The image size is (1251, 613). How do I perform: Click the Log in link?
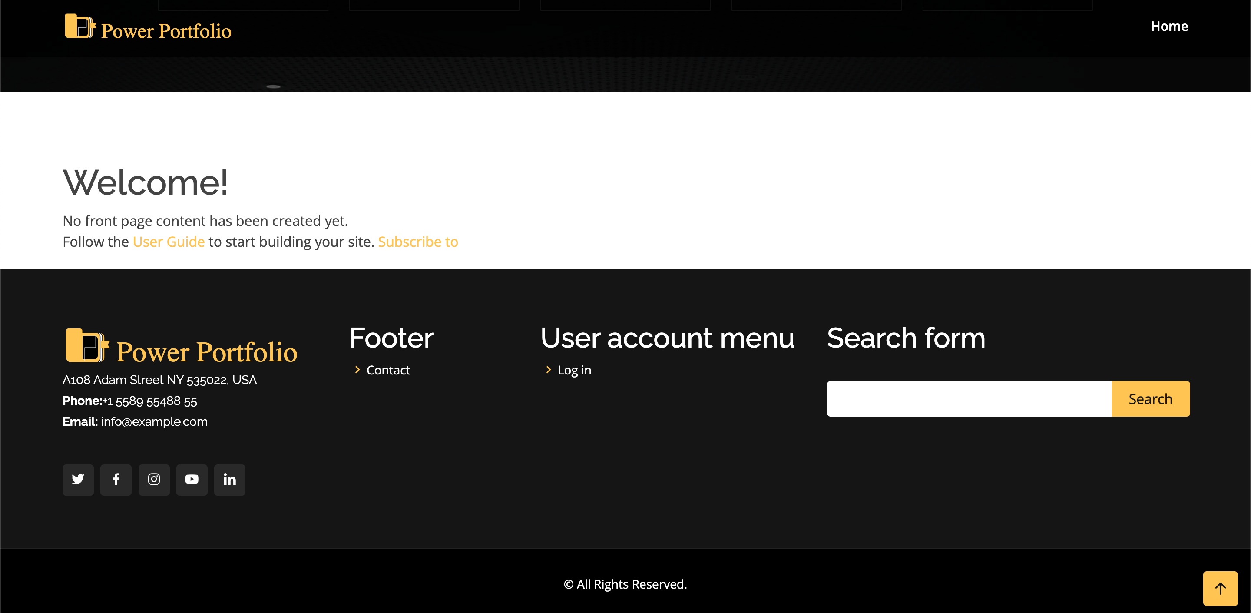574,370
